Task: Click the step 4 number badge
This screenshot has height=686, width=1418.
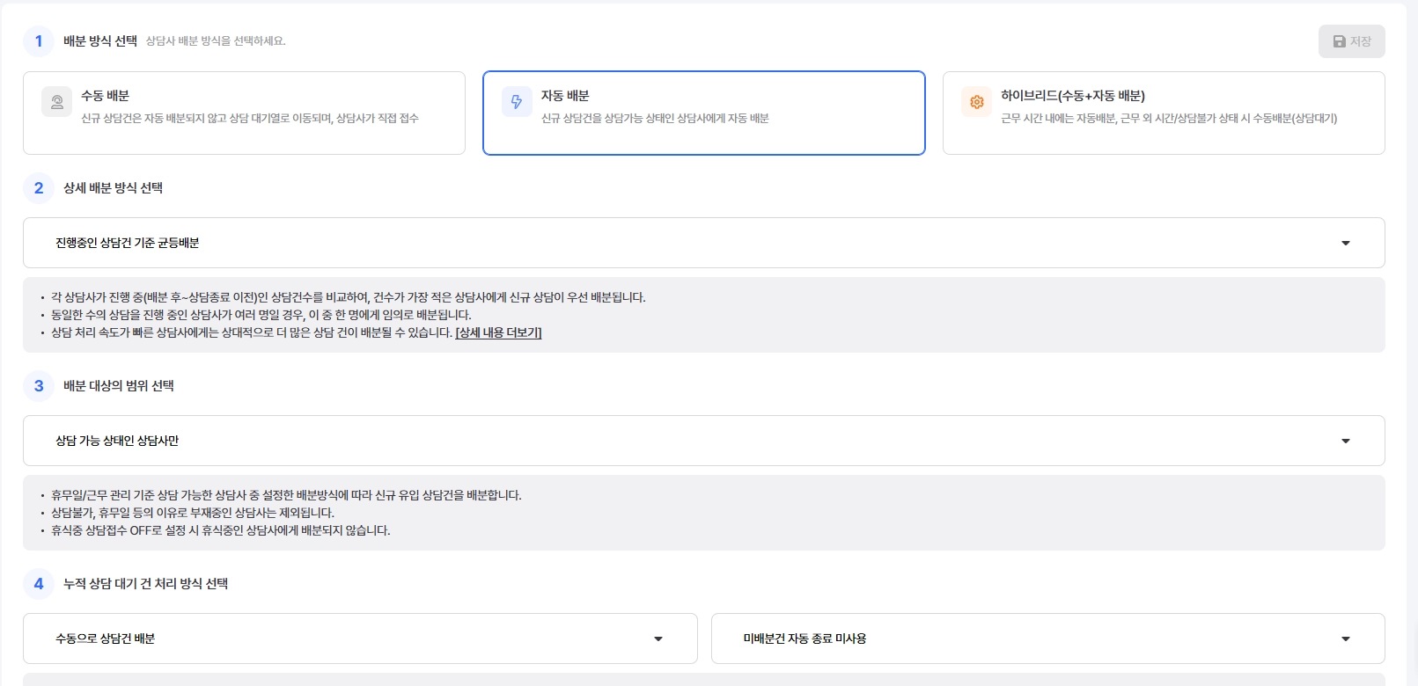Action: pos(39,584)
